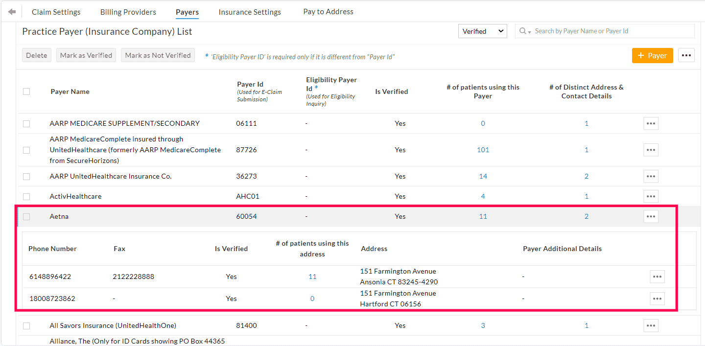Open menu for the Hartford address row
The image size is (705, 346).
(x=657, y=299)
